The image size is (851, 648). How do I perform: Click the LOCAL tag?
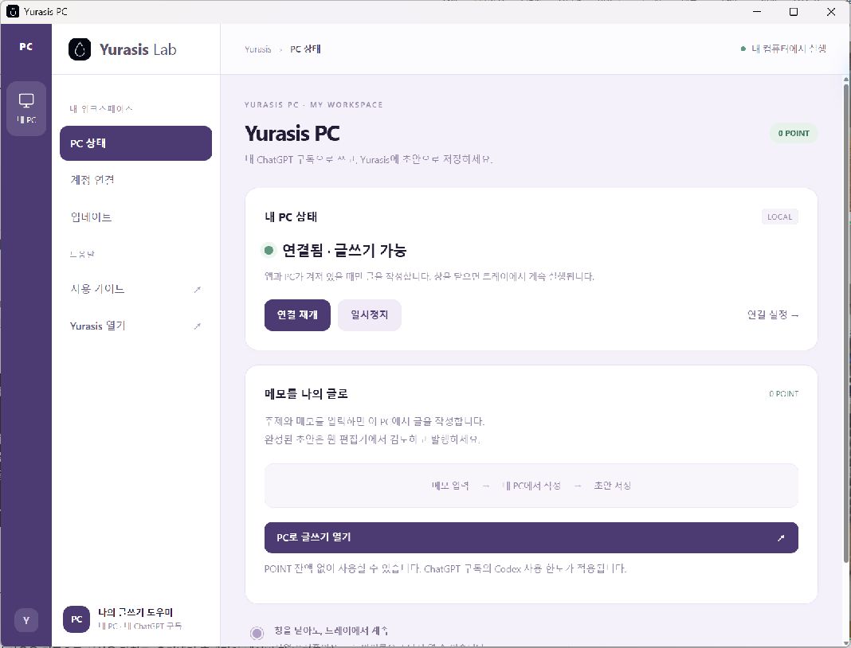coord(780,217)
